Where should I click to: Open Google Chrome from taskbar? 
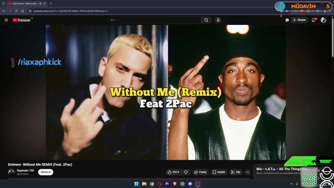pyautogui.click(x=152, y=184)
